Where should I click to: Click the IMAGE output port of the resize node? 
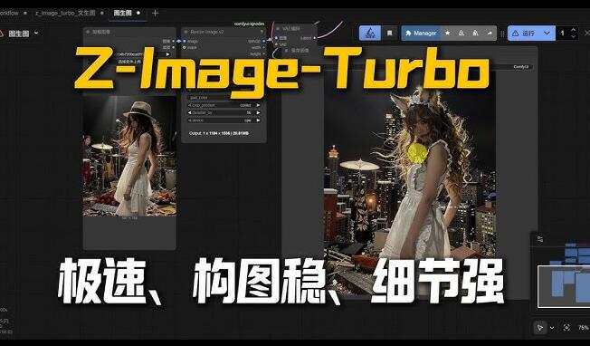coord(263,41)
